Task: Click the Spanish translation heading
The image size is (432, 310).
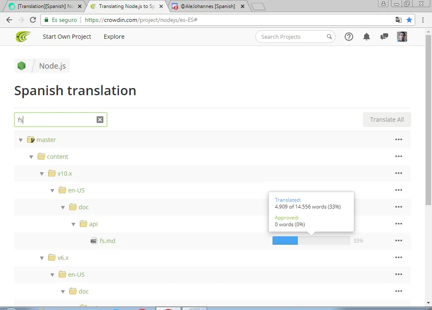Action: 75,91
